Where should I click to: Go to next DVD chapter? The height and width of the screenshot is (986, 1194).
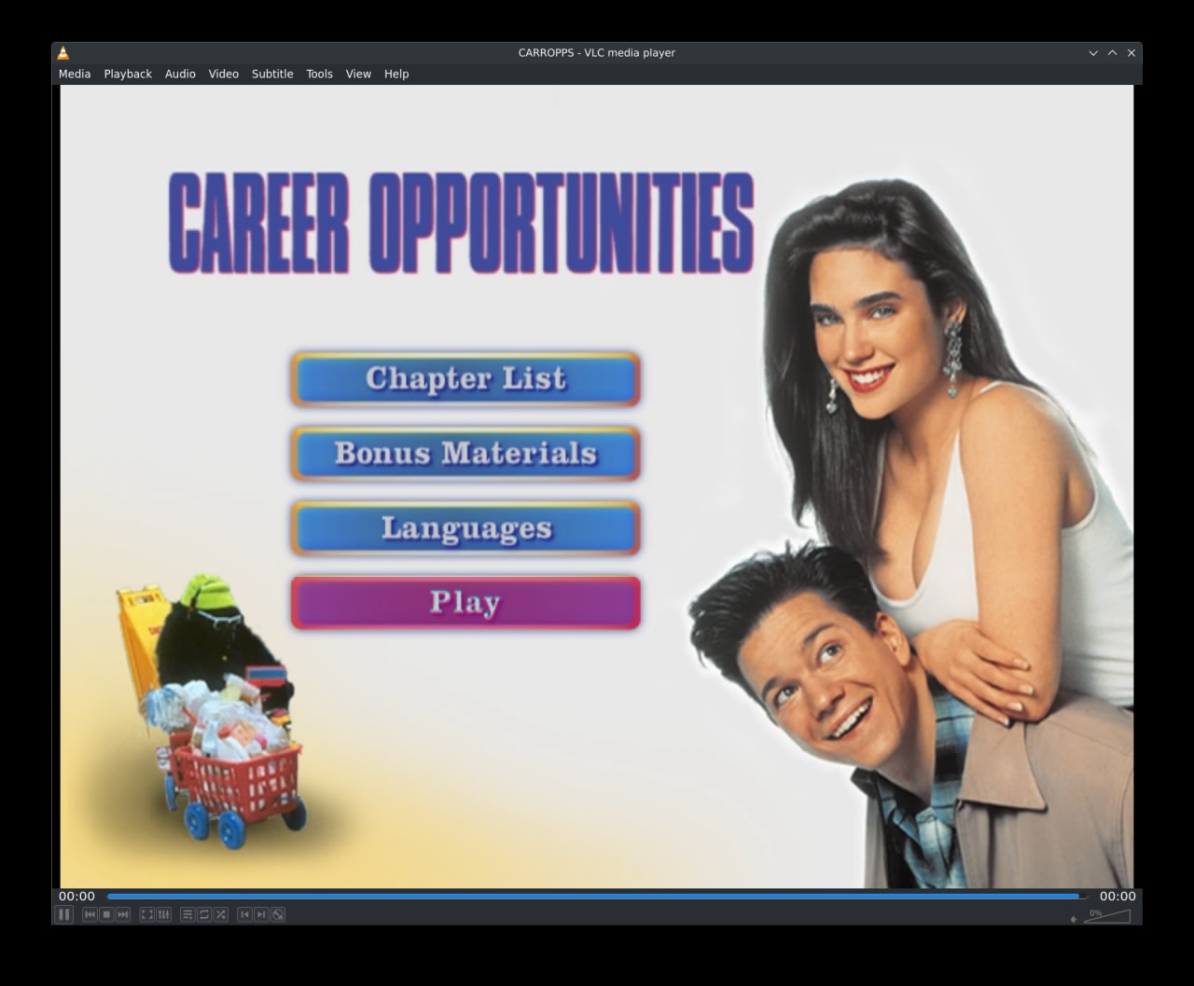[261, 914]
